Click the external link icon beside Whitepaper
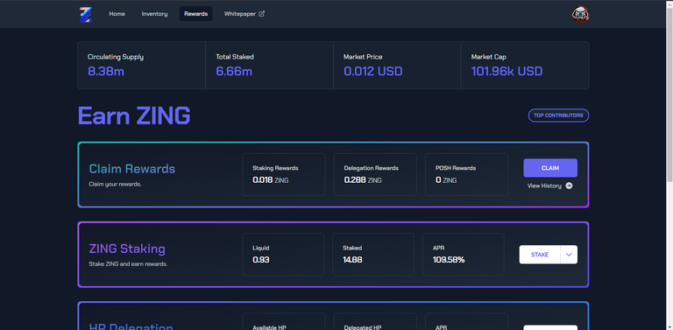This screenshot has width=673, height=330. (261, 14)
